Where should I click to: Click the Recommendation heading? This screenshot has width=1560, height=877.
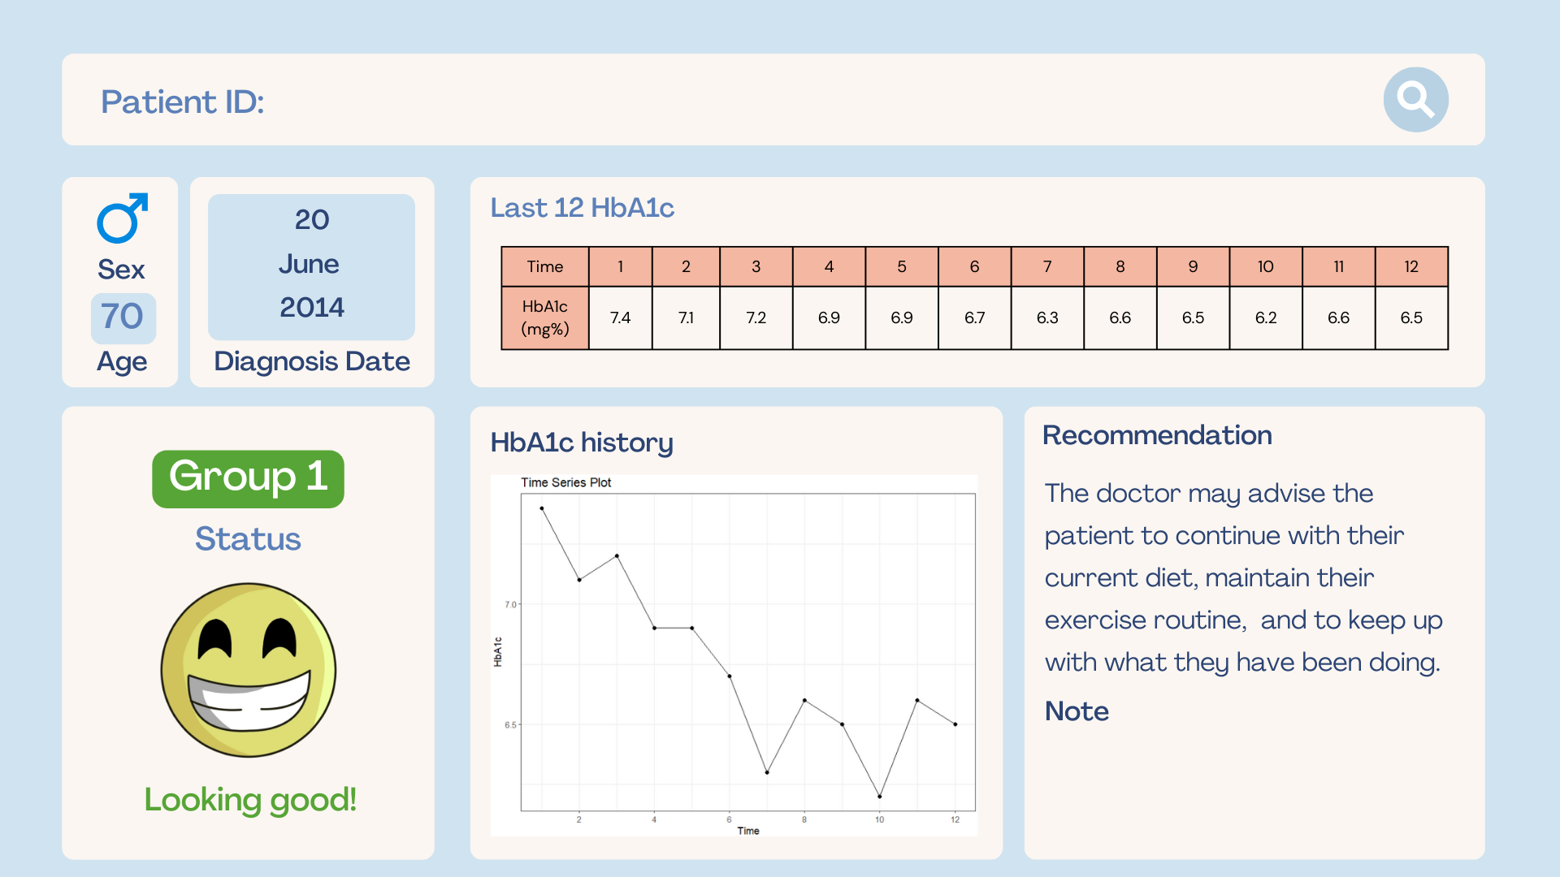[1157, 435]
